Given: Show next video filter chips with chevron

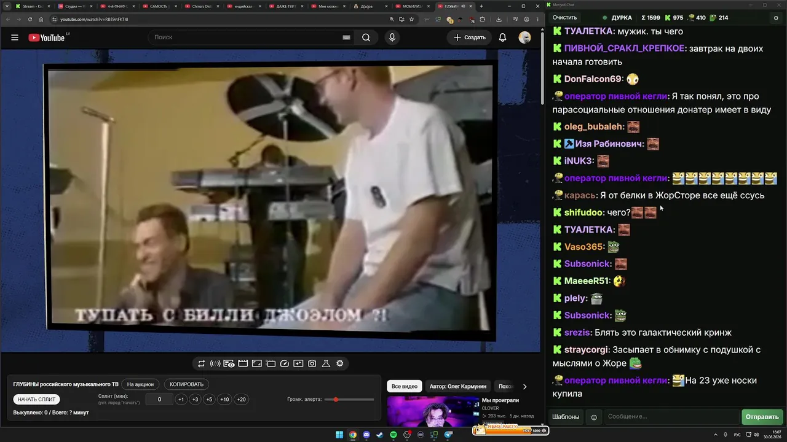Looking at the screenshot, I should 524,387.
